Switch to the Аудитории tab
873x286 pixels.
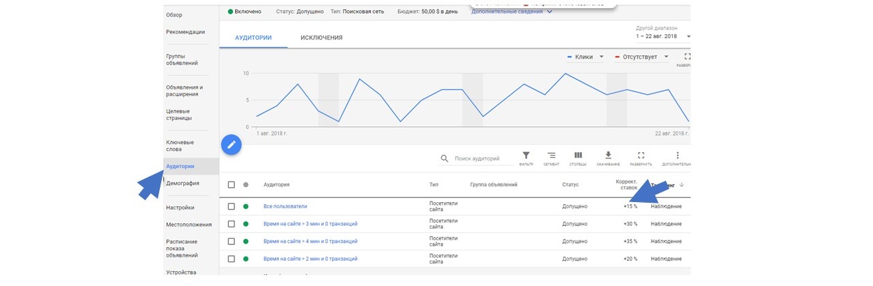[253, 38]
